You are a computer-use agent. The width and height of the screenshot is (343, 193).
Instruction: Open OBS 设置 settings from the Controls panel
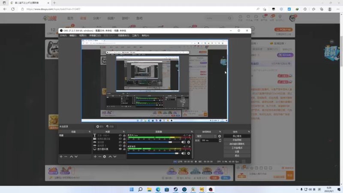coord(237,152)
